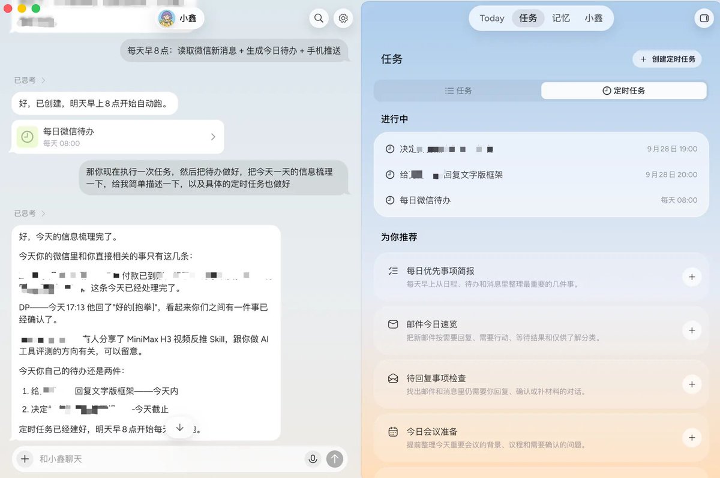
Task: Toggle the sidebar panel icon at top right
Action: tap(704, 19)
